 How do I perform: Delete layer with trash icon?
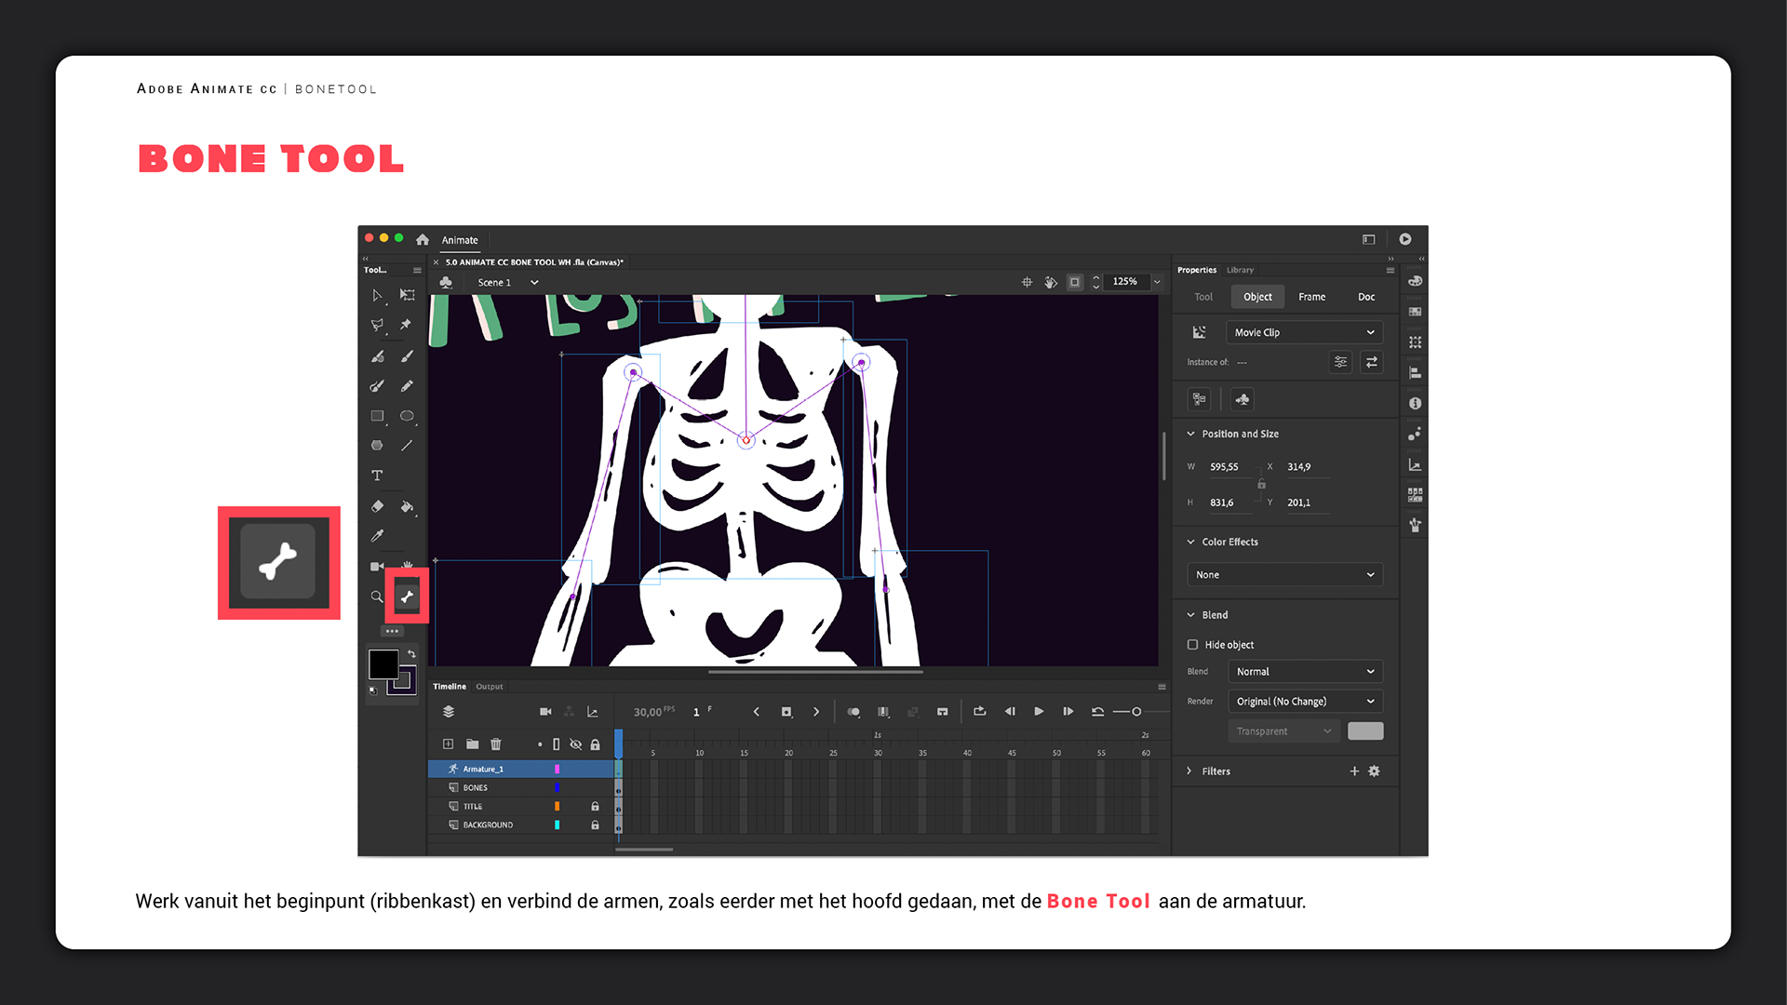(496, 744)
